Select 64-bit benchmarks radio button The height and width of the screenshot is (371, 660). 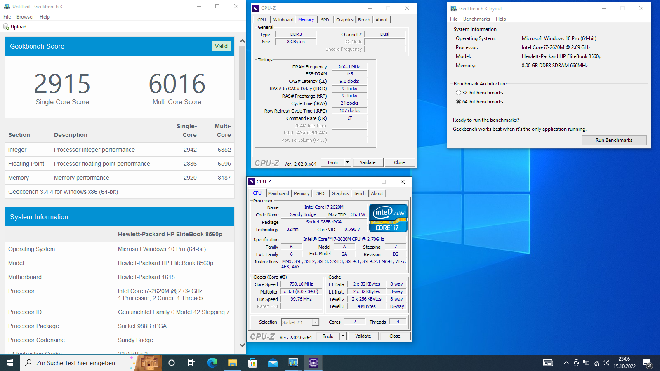click(x=458, y=102)
